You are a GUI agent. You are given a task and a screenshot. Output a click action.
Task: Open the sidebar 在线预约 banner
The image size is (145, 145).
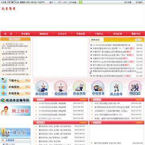(15, 87)
